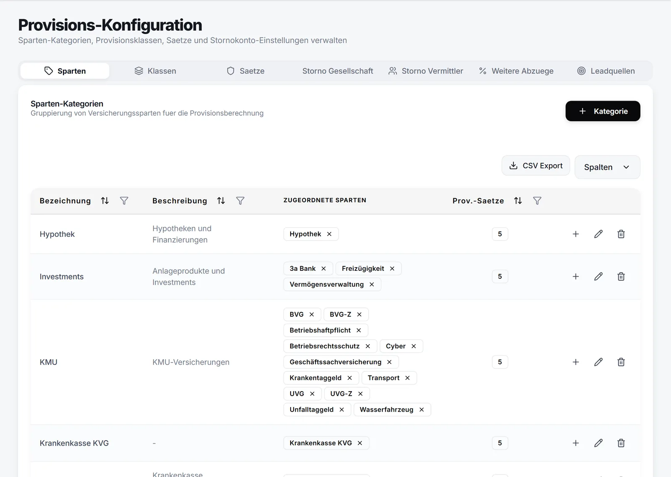Remove the BVG tag
The width and height of the screenshot is (671, 477).
(312, 314)
